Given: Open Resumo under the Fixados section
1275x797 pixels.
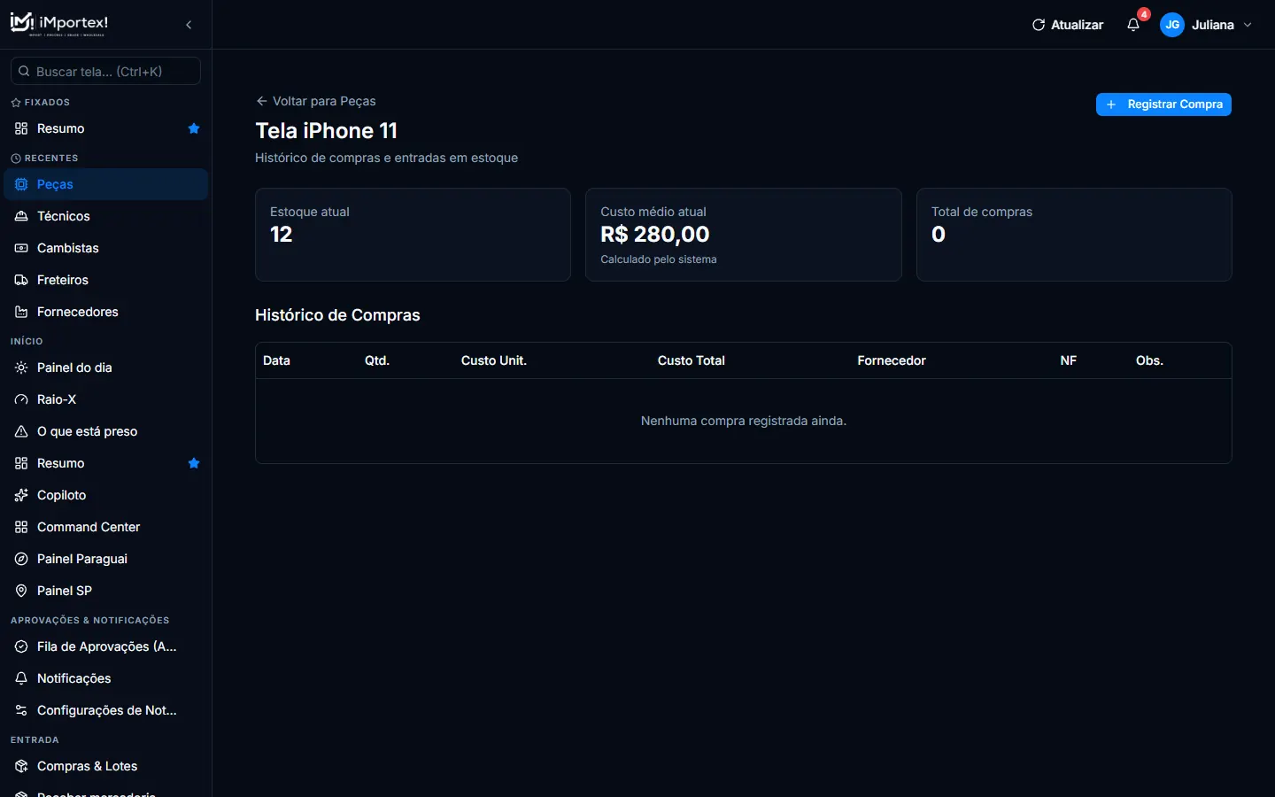Looking at the screenshot, I should coord(105,128).
